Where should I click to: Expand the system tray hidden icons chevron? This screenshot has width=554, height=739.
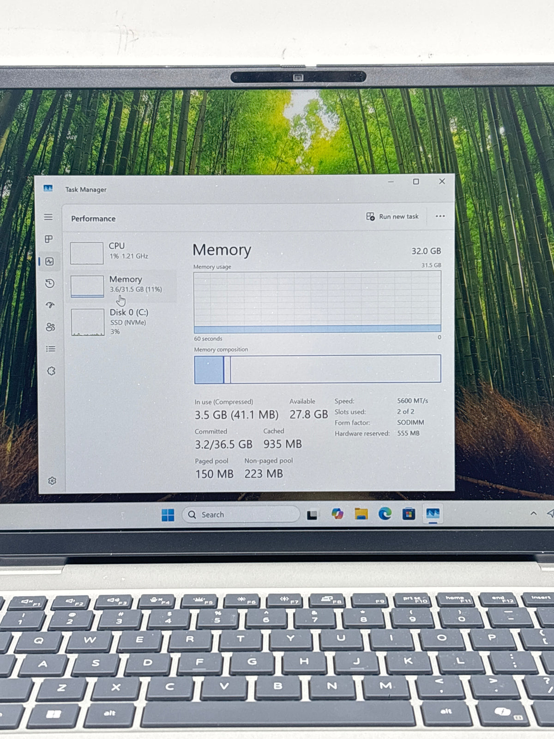[x=534, y=513]
